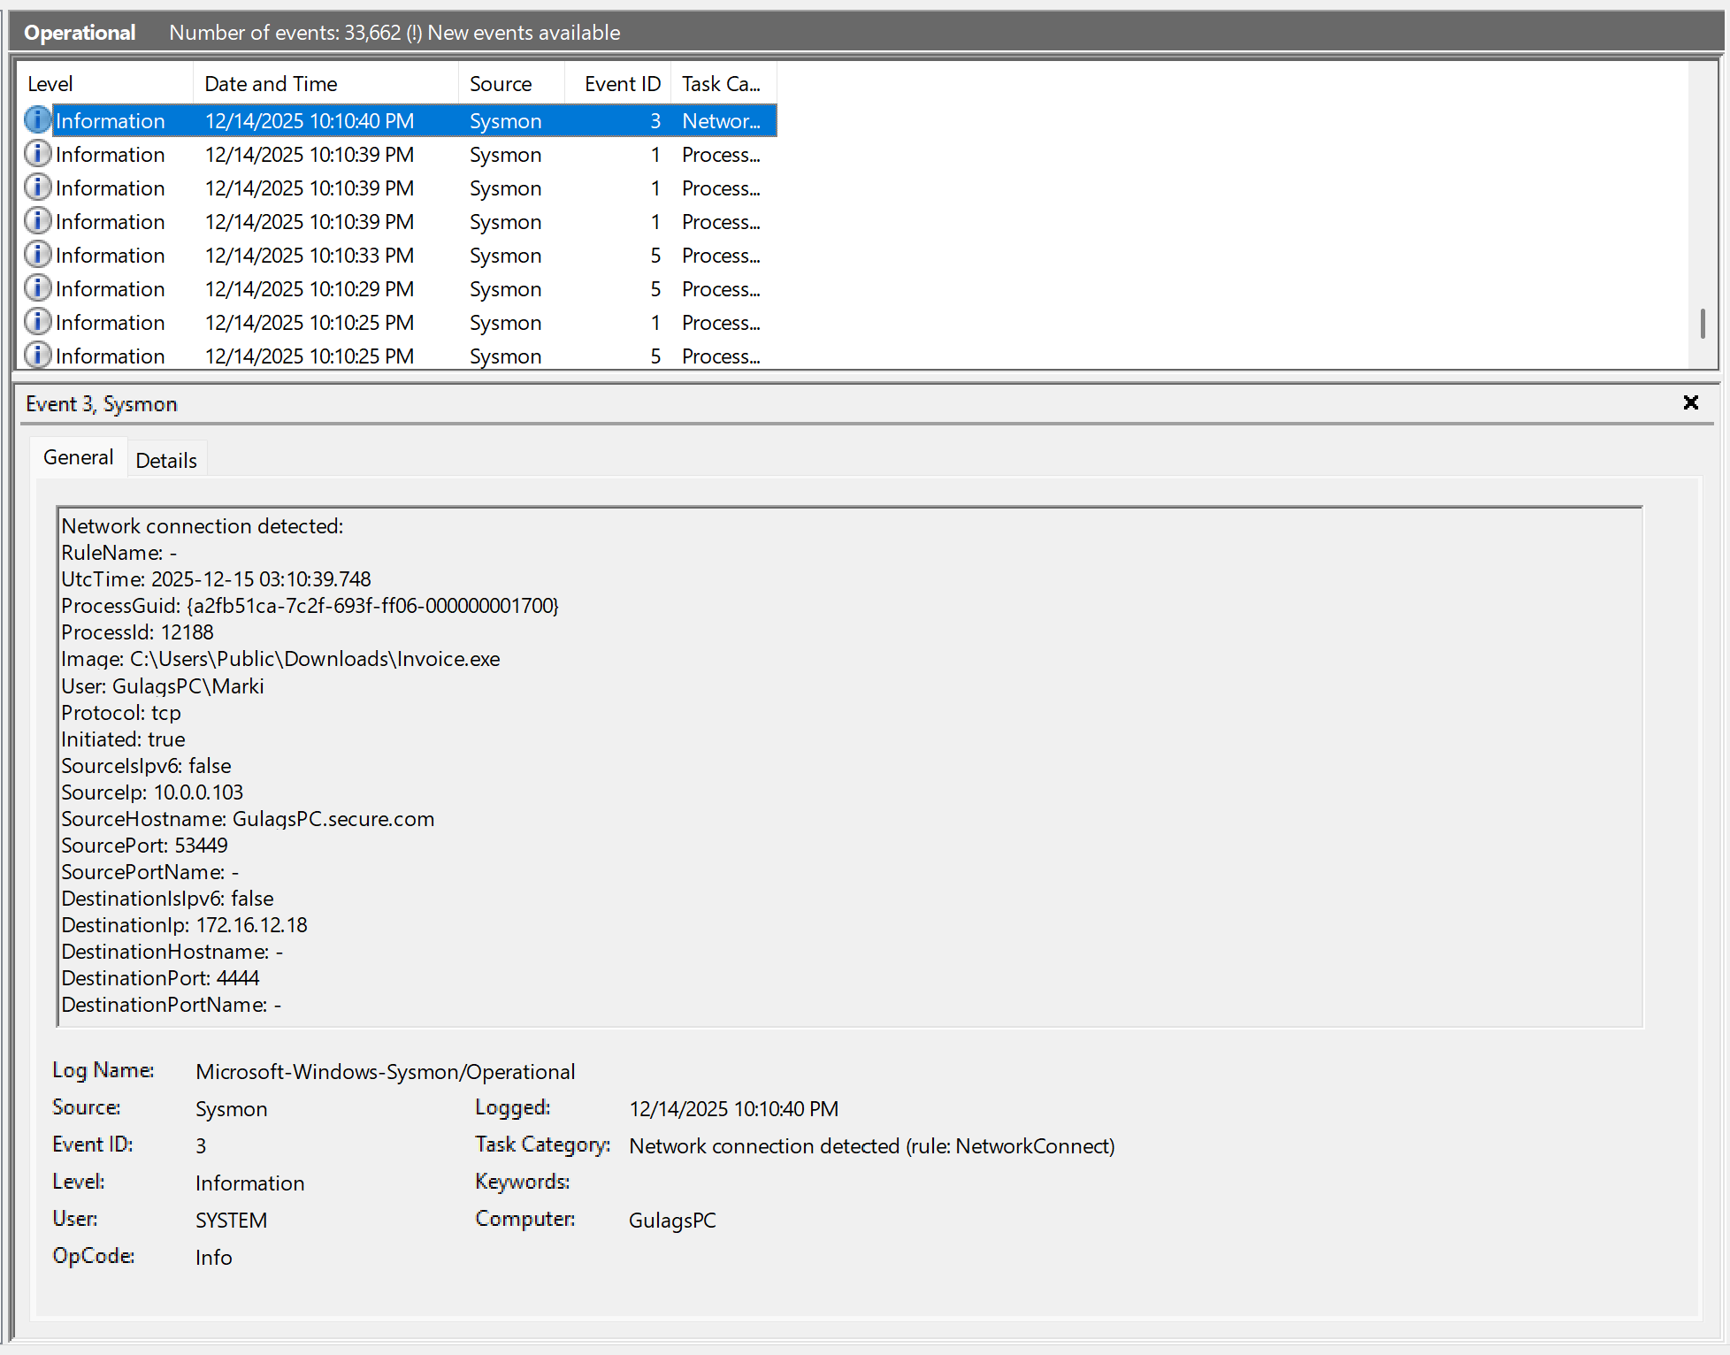Viewport: 1730px width, 1355px height.
Task: Click the DestinationIp line in description
Action: [x=184, y=925]
